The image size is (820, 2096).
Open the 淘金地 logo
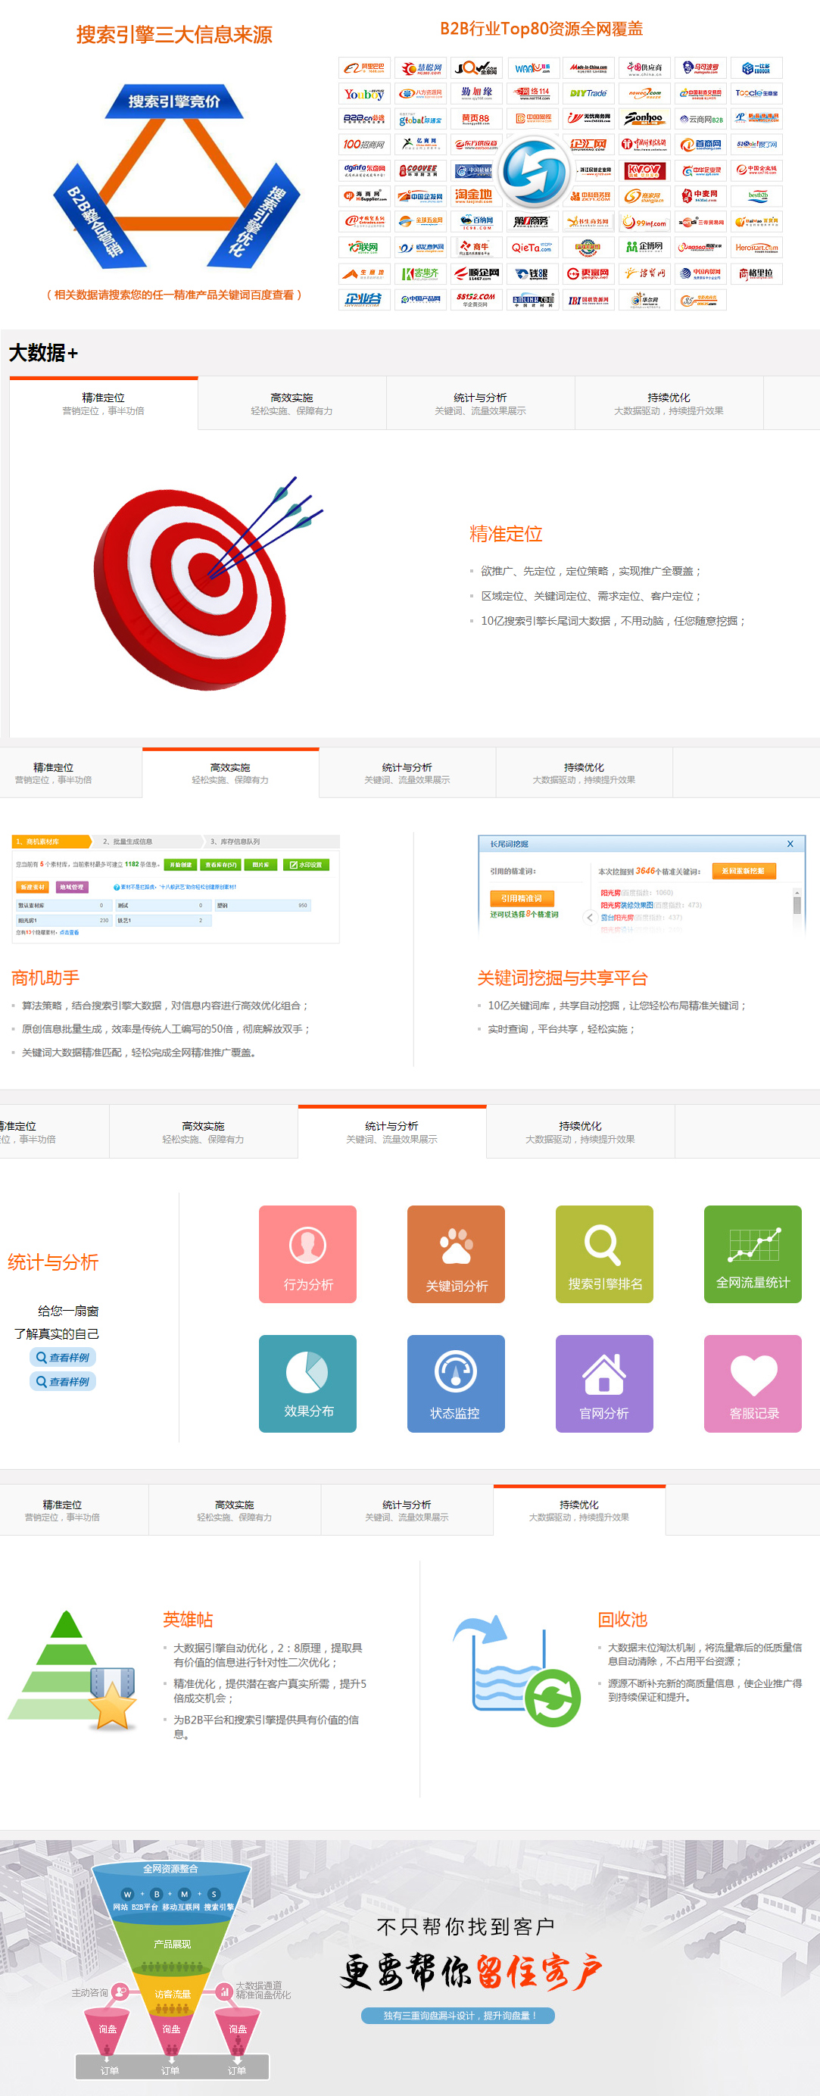(477, 196)
